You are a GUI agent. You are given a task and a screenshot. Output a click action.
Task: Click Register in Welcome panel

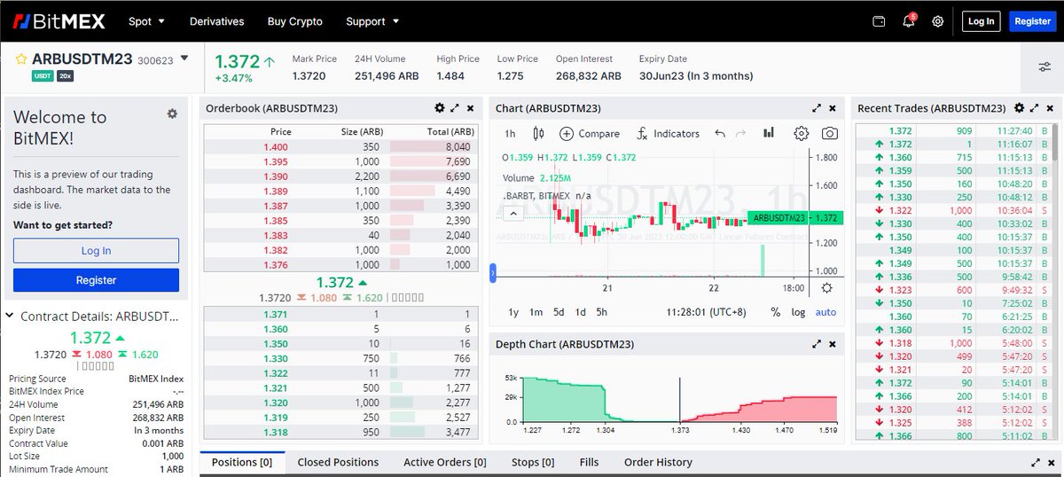(x=96, y=280)
